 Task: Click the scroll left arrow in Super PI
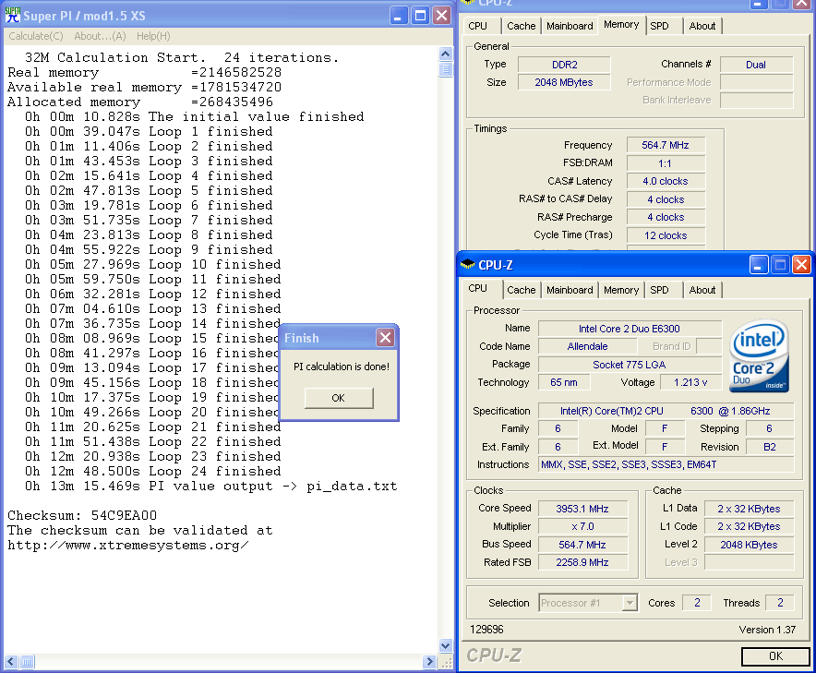[x=11, y=662]
